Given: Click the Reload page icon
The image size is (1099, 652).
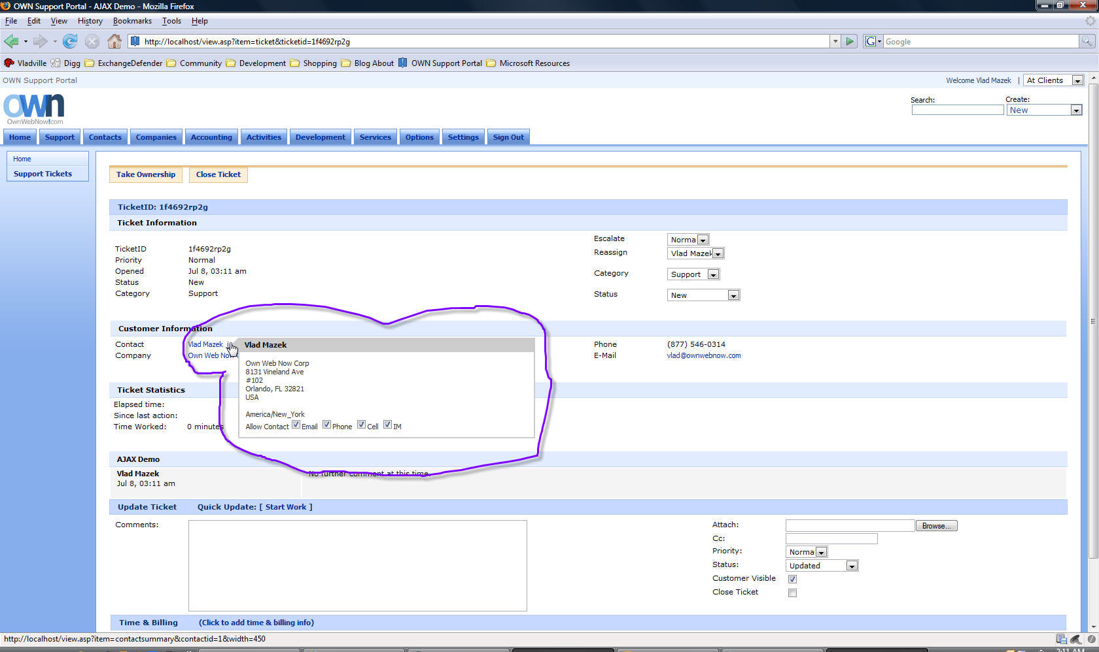Looking at the screenshot, I should pos(70,42).
